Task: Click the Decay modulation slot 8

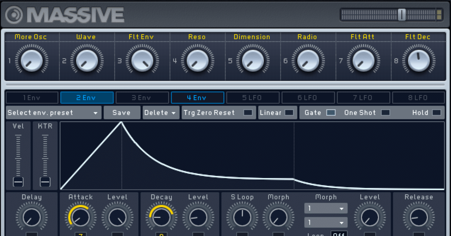Action: [x=161, y=234]
